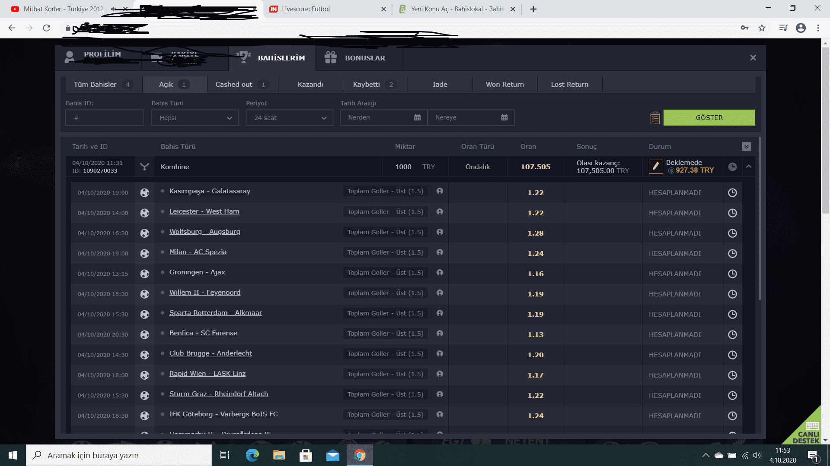The image size is (830, 466).
Task: Reload the page in Chrome
Action: point(47,28)
